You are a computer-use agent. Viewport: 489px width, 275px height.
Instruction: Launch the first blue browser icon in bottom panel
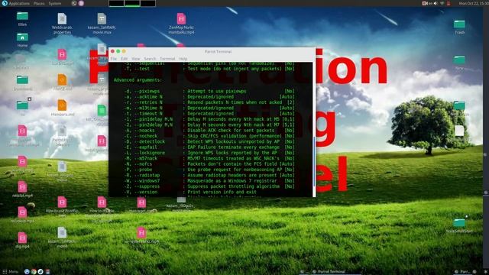click(27, 272)
